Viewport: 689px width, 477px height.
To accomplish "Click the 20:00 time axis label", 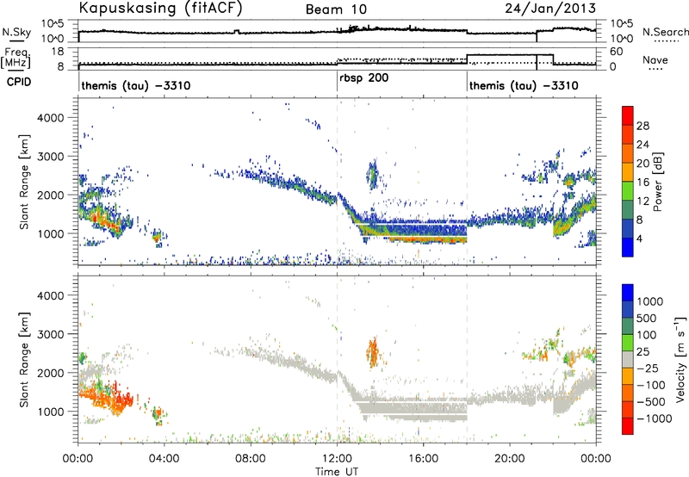I will point(509,459).
